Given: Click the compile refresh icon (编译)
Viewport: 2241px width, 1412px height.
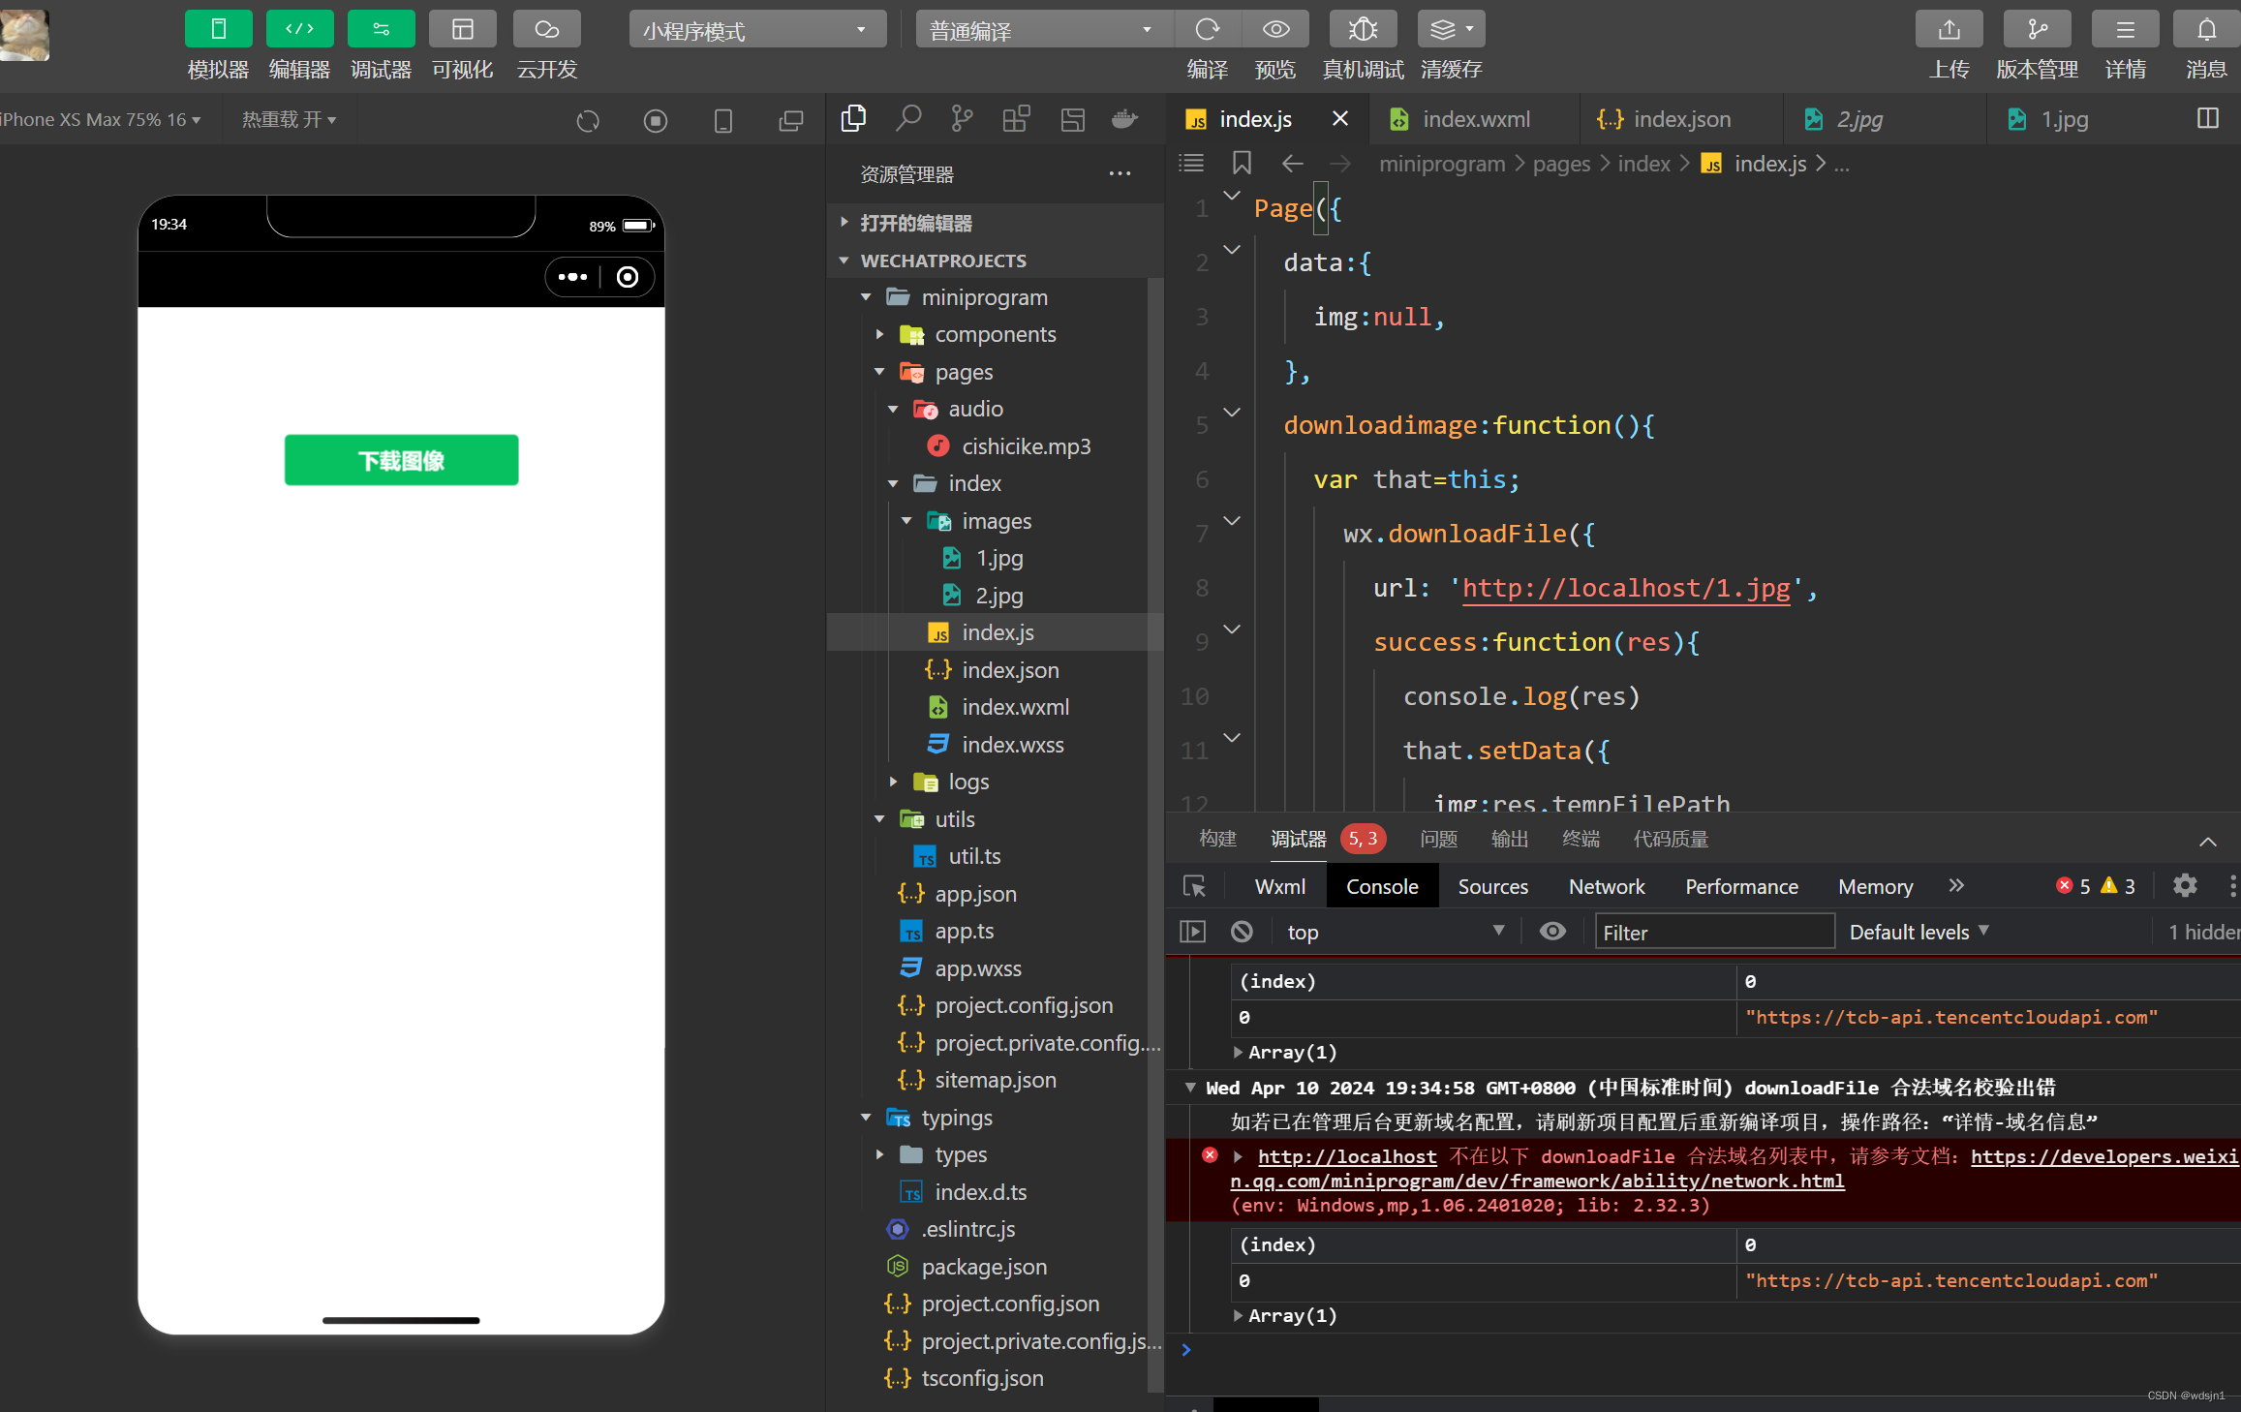Looking at the screenshot, I should (1207, 29).
